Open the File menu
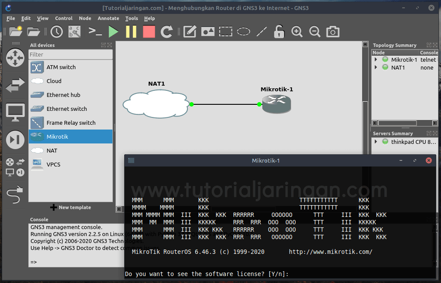Image resolution: width=441 pixels, height=283 pixels. (11, 18)
